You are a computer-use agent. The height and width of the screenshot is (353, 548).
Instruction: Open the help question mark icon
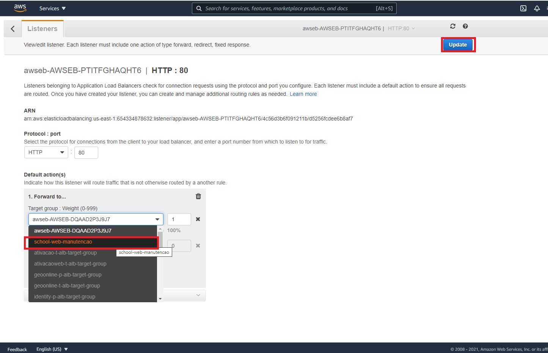click(465, 26)
